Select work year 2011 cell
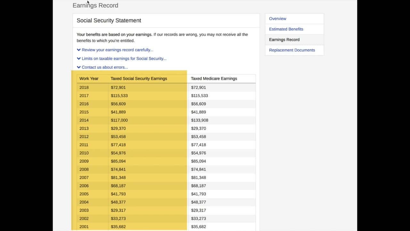The height and width of the screenshot is (231, 410). [84, 145]
